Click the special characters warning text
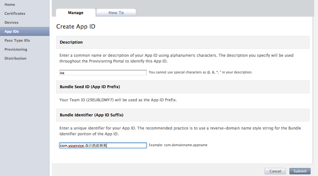This screenshot has width=318, height=176. 200,72
